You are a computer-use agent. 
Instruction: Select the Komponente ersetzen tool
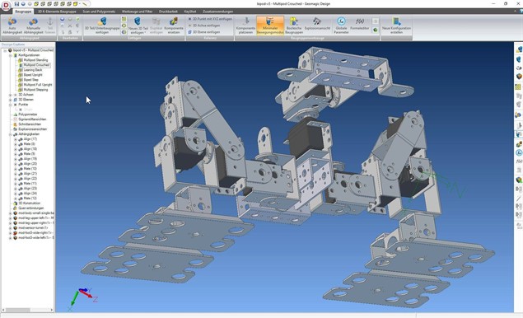174,26
